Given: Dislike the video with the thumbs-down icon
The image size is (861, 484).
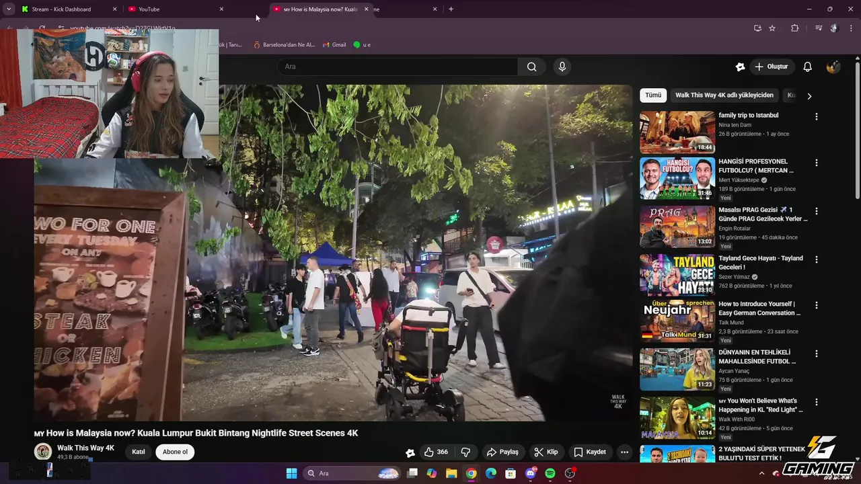Looking at the screenshot, I should pyautogui.click(x=465, y=452).
